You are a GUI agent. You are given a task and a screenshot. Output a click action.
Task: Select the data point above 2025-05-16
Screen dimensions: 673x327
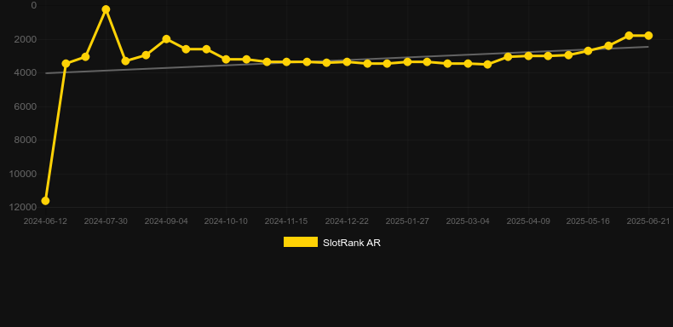588,50
